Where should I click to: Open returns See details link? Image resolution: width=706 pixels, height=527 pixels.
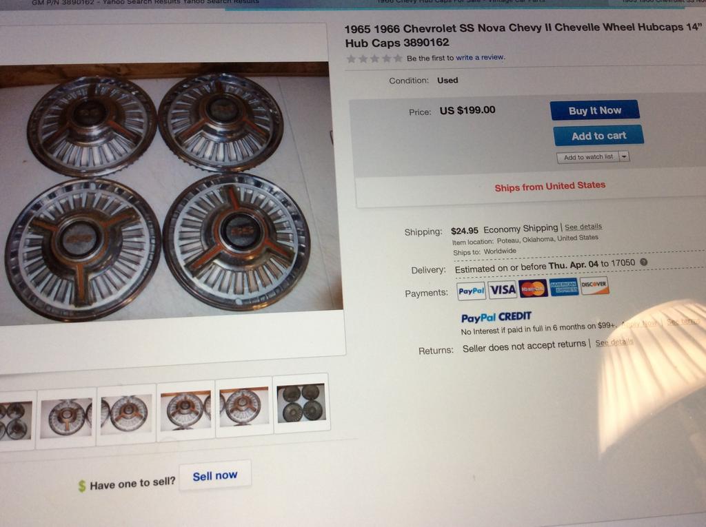click(614, 342)
